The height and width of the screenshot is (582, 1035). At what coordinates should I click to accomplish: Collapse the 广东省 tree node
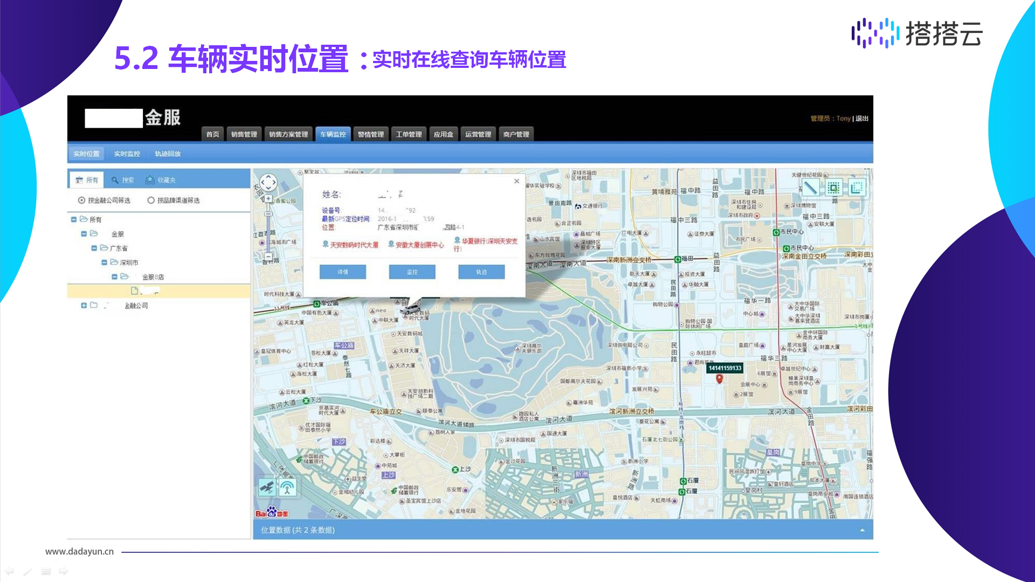(x=94, y=248)
